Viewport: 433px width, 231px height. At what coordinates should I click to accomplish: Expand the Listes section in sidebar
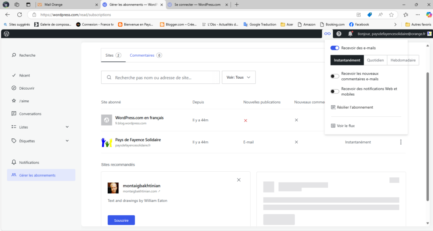coord(67,127)
